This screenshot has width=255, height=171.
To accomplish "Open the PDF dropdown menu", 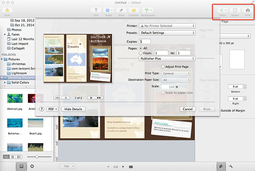I will (52, 109).
